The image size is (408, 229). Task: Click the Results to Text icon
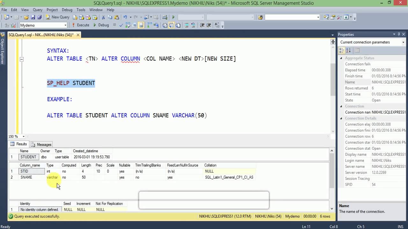(x=165, y=25)
